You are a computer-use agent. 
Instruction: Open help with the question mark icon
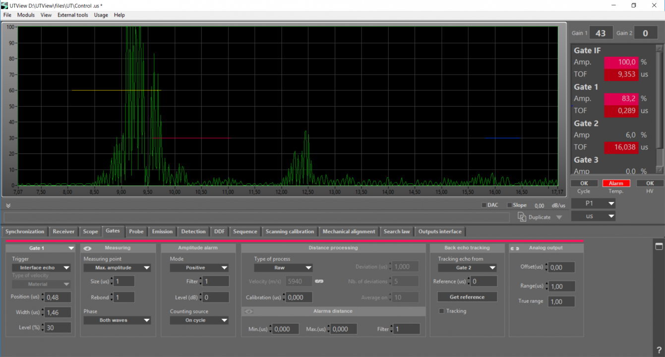659,350
